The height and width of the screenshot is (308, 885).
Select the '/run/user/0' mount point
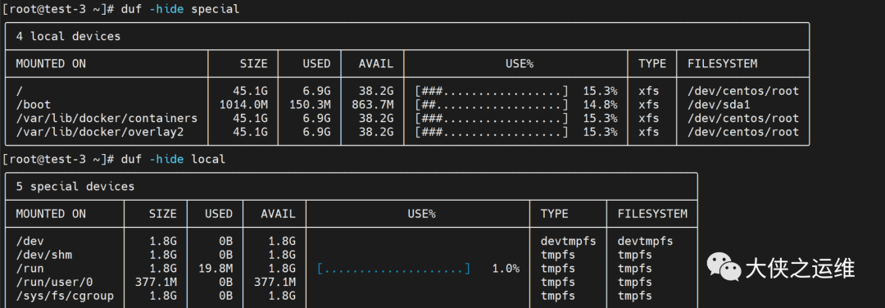[x=54, y=282]
